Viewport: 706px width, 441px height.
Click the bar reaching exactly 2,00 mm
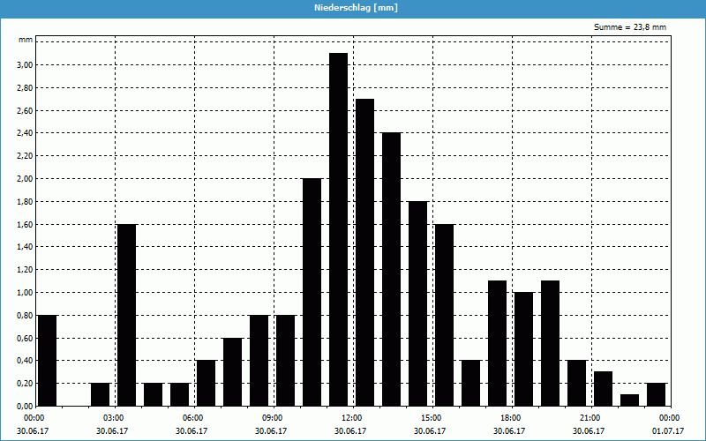[312, 292]
